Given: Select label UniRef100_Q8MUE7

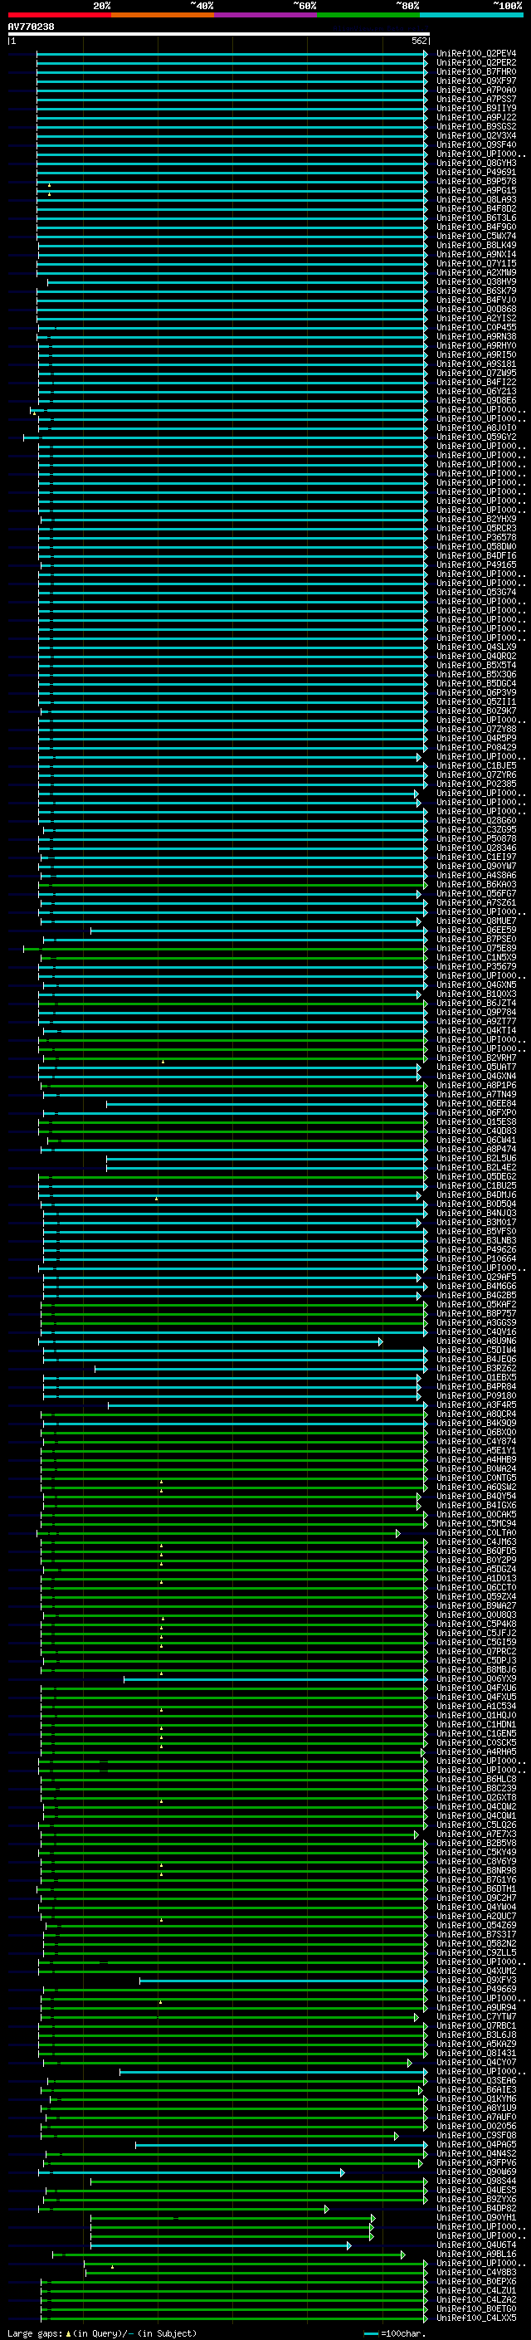Looking at the screenshot, I should tap(476, 921).
